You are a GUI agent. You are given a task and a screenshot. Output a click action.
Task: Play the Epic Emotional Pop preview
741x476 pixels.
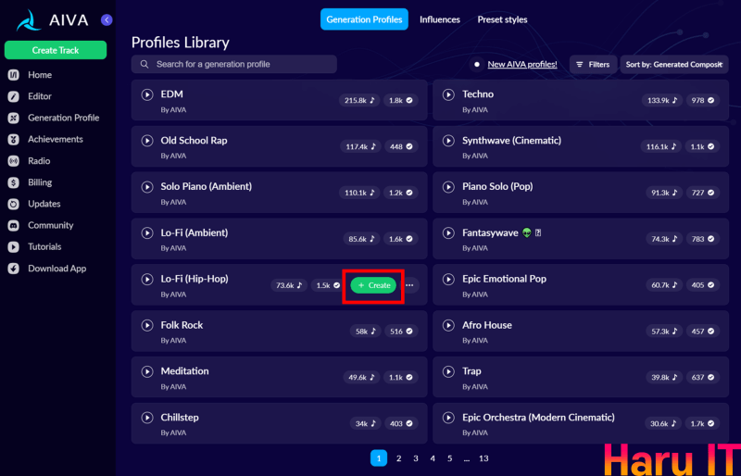click(x=448, y=280)
